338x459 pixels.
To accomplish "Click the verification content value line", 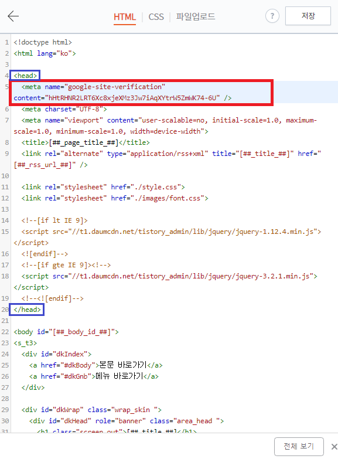I will [122, 98].
